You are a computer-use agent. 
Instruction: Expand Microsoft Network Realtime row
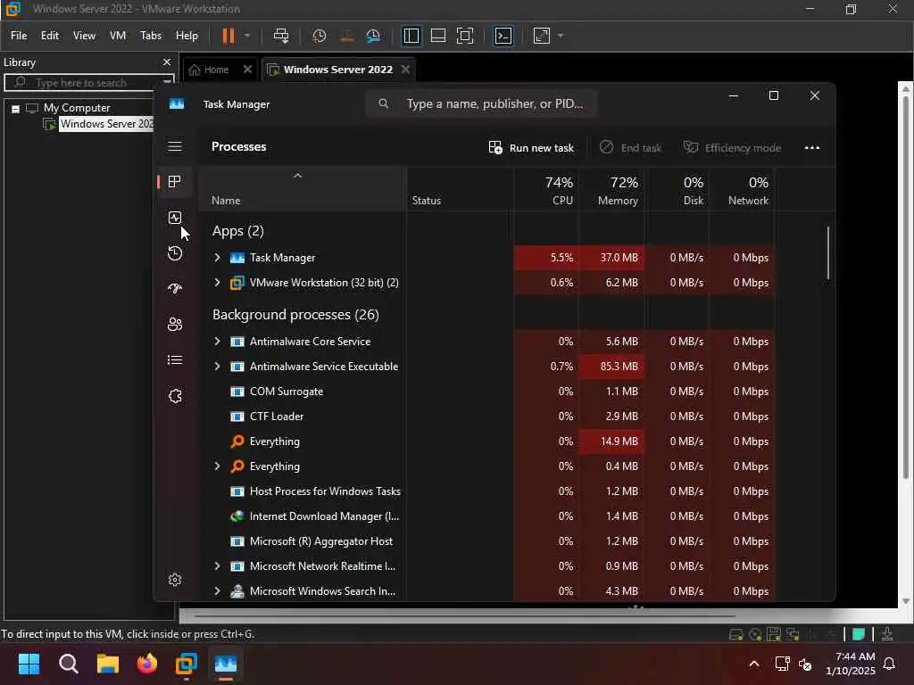(x=218, y=566)
